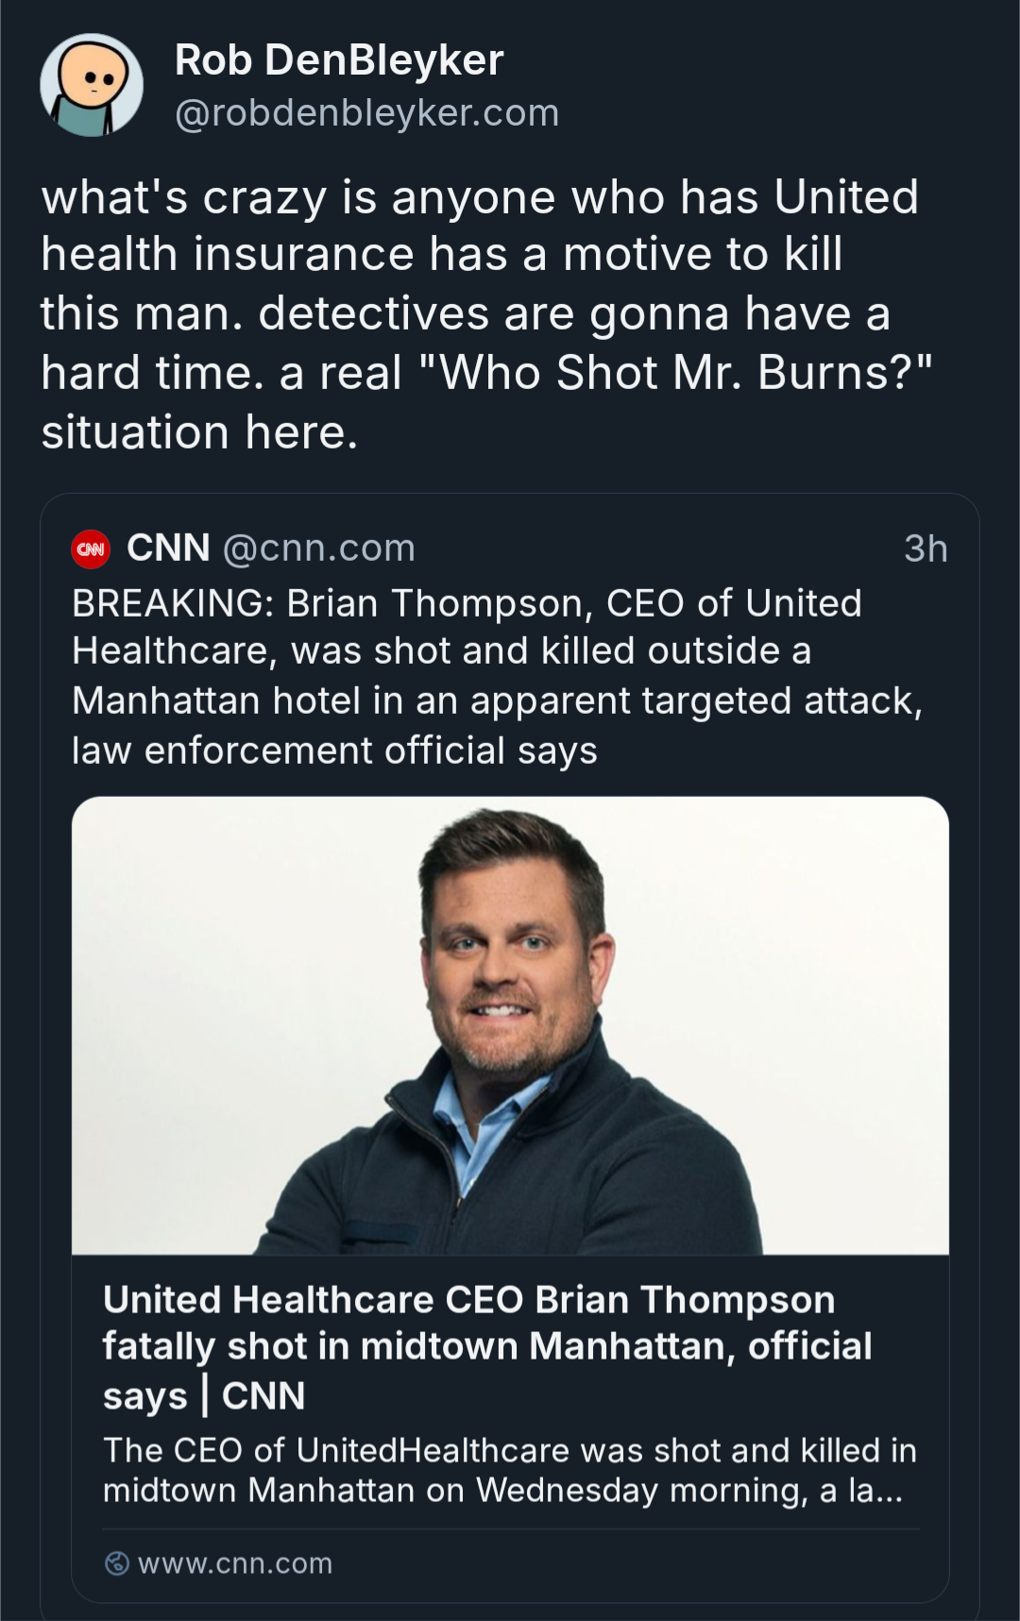Image resolution: width=1020 pixels, height=1621 pixels.
Task: Visit the @cnn.com handle
Action: click(x=319, y=549)
